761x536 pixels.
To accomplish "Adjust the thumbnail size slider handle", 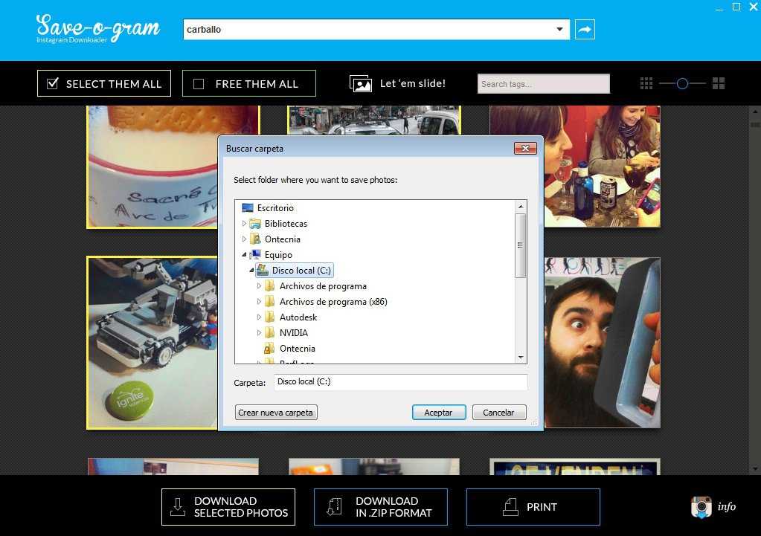I will pos(682,83).
